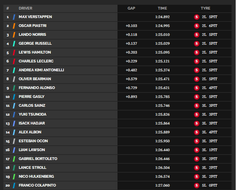The width and height of the screenshot is (236, 190).
Task: Click the 3L 1PIT tyre info
Action: pyautogui.click(x=209, y=150)
